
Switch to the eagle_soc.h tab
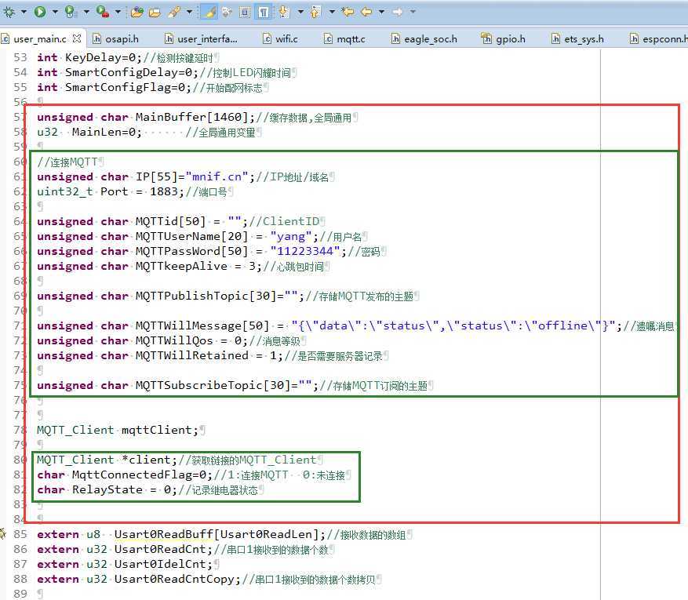click(424, 39)
